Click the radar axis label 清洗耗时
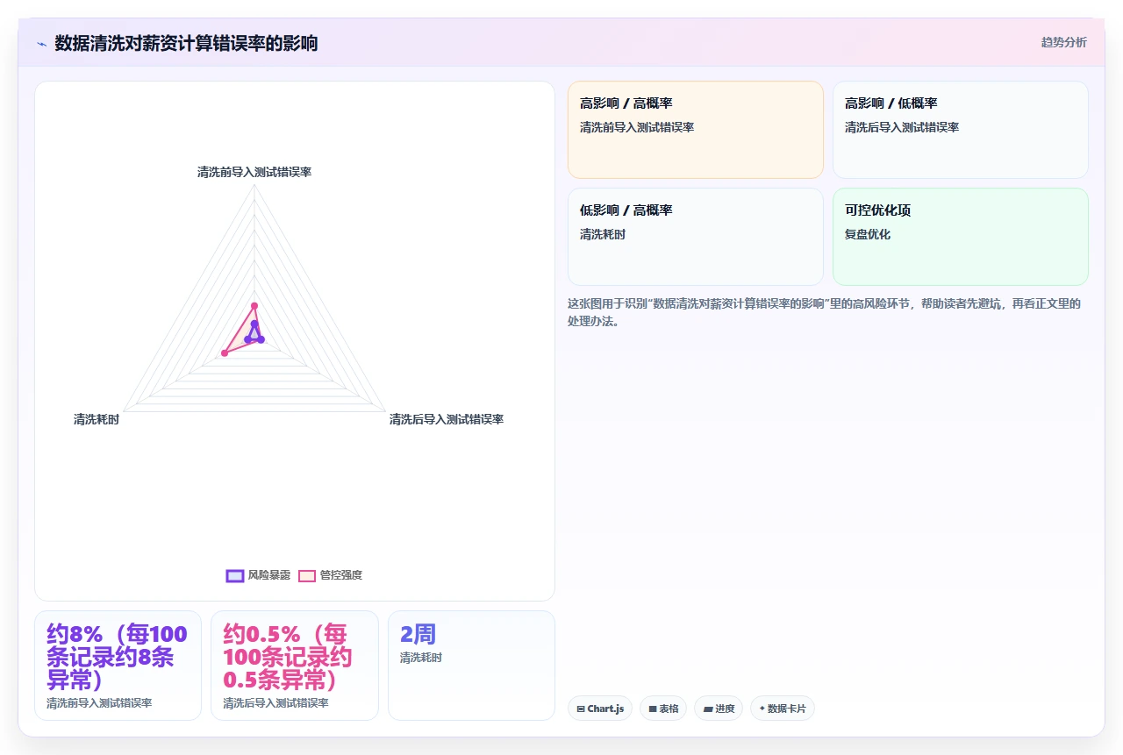1123x755 pixels. tap(97, 420)
